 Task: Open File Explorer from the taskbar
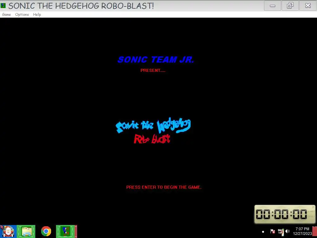26,231
